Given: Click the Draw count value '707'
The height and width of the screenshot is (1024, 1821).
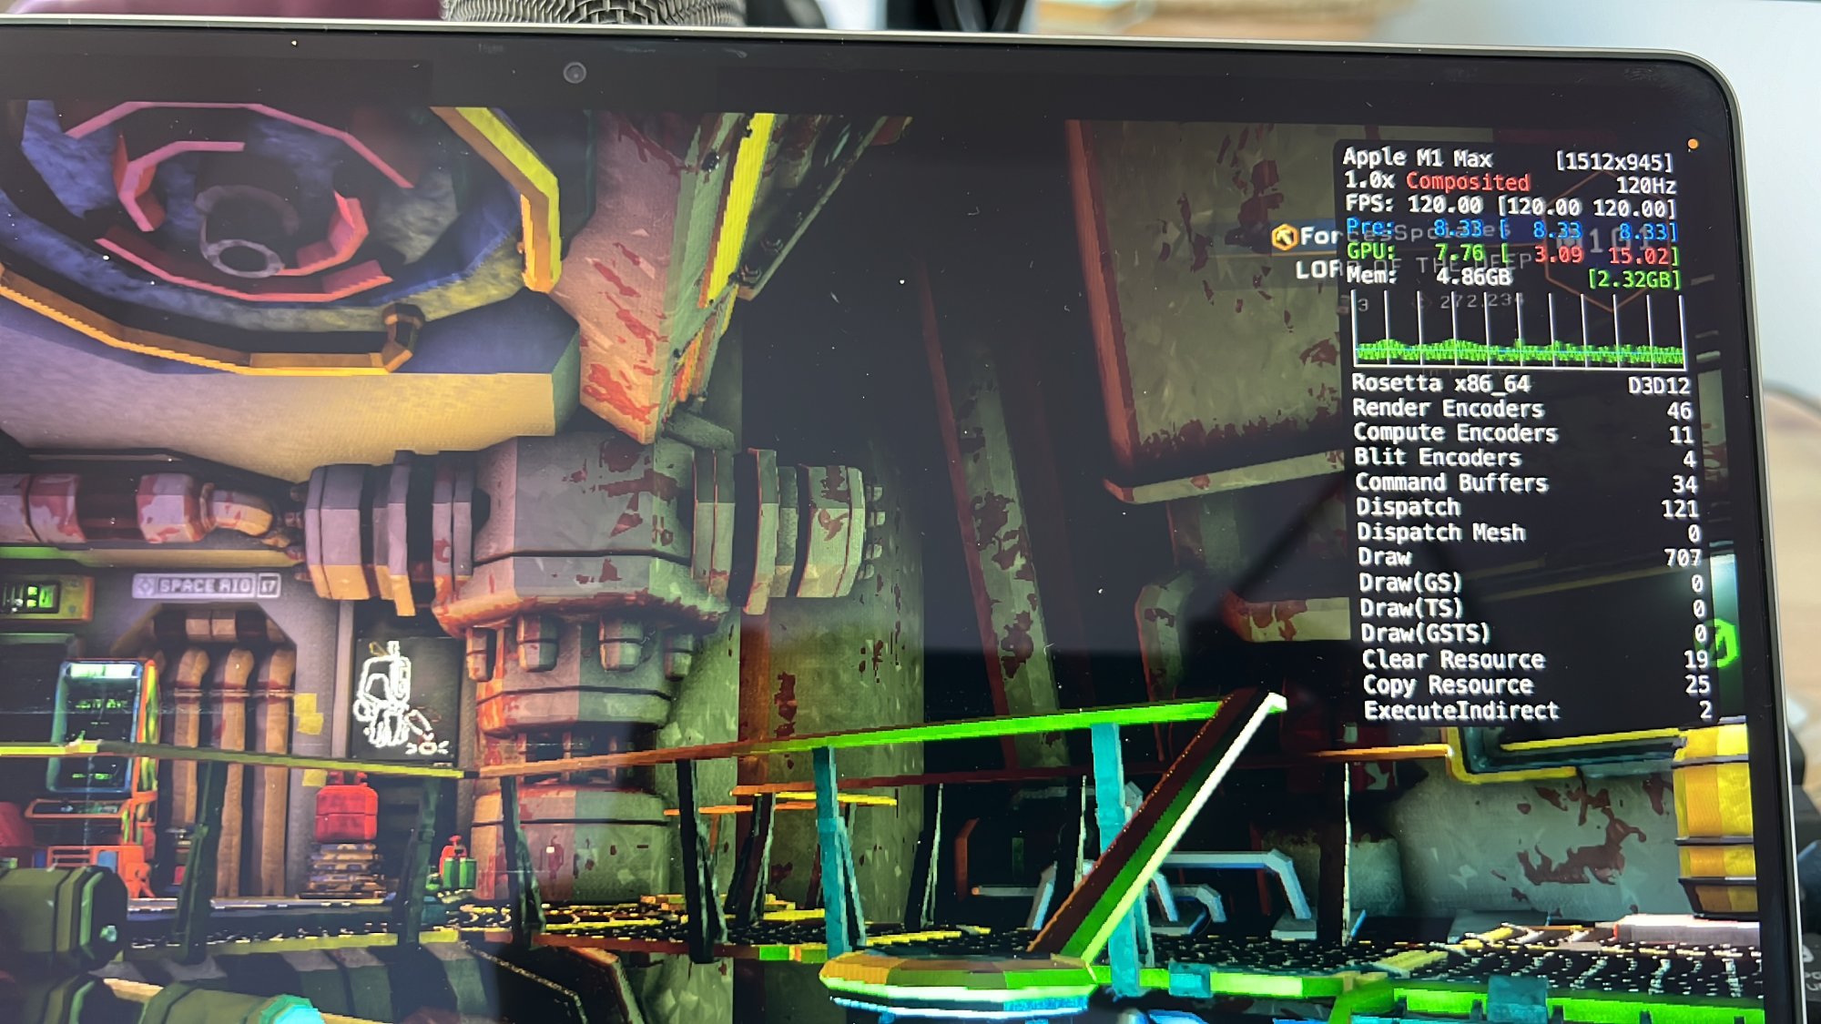Looking at the screenshot, I should 1682,558.
